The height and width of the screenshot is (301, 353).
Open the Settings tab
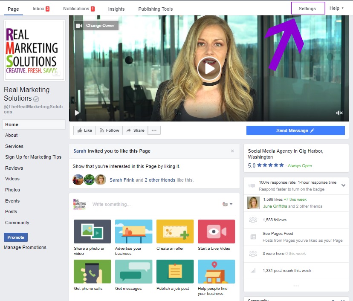point(308,9)
